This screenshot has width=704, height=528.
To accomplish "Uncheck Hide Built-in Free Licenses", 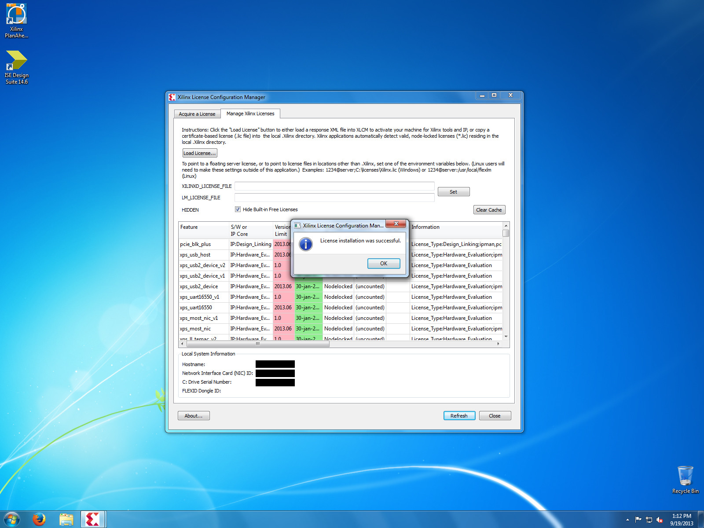I will 238,209.
